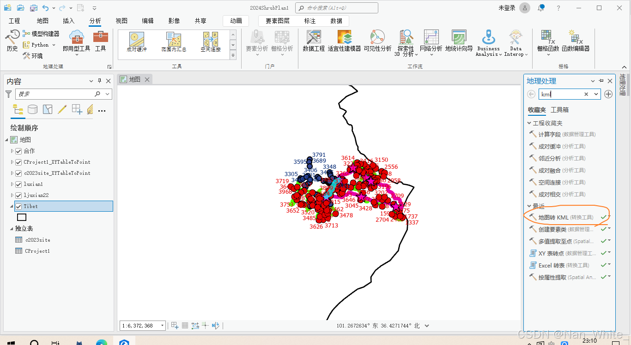Toggle the map grid icon in bottom bar
The image size is (631, 345).
[185, 325]
